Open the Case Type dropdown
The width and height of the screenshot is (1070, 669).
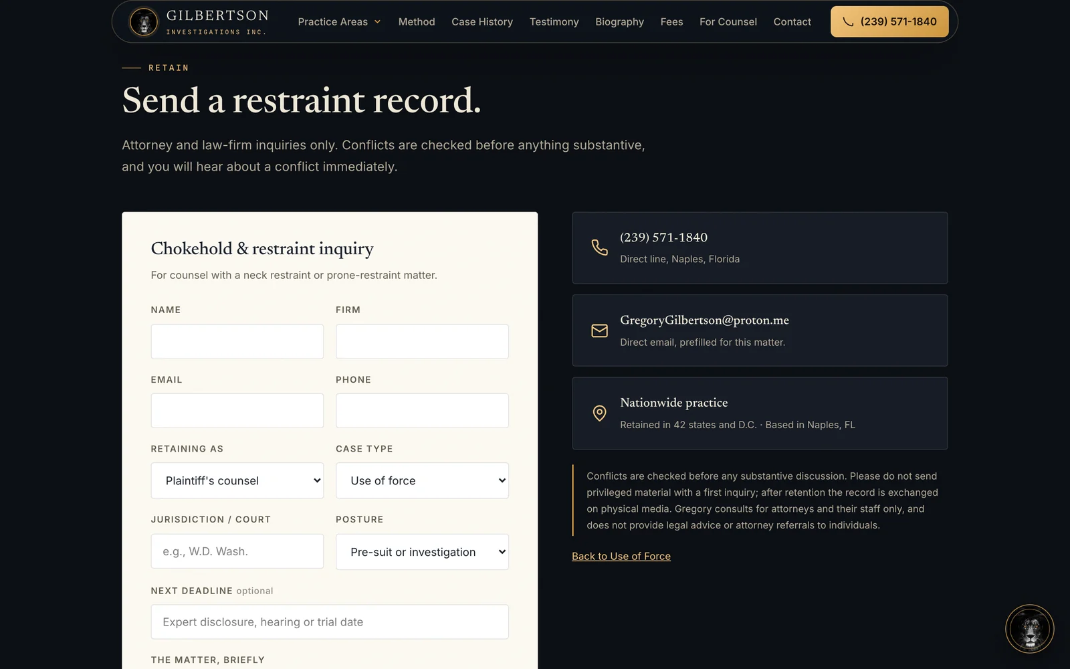[x=422, y=480]
